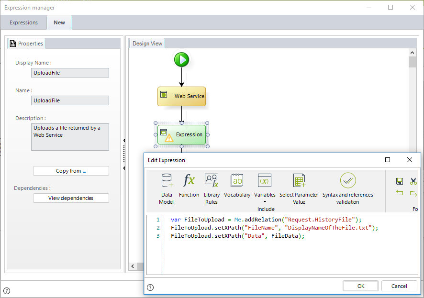Click the indent arrow icon
The width and height of the screenshot is (424, 298).
coord(413,193)
